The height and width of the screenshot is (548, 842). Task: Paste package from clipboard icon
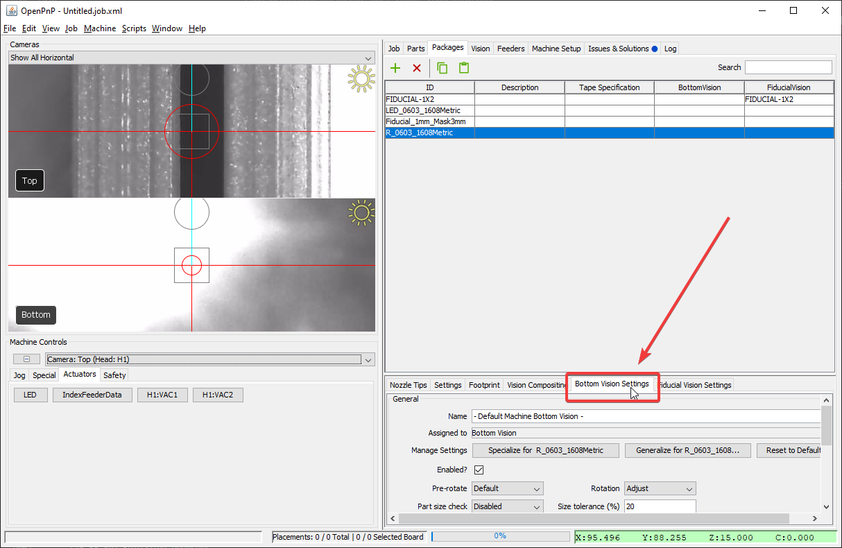pos(463,68)
